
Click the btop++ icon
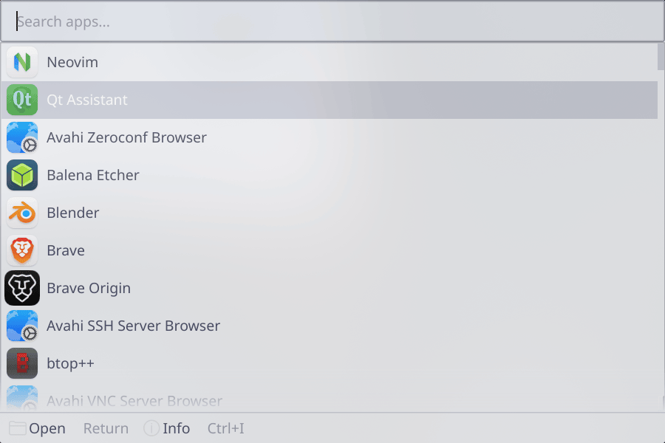coord(22,363)
